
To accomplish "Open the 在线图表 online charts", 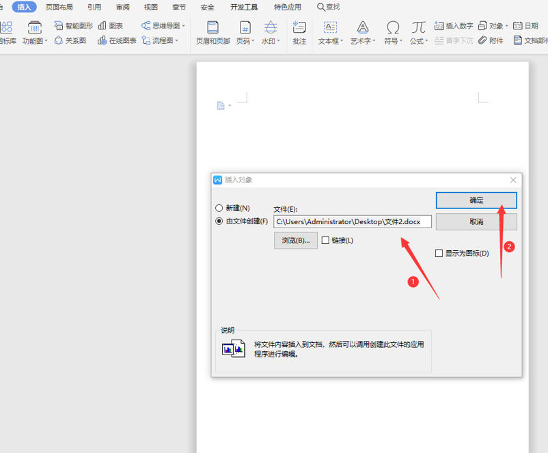I will (x=117, y=40).
